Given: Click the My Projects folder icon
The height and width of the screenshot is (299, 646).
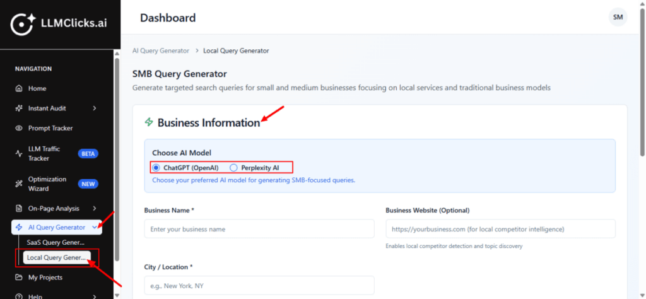Looking at the screenshot, I should [19, 278].
